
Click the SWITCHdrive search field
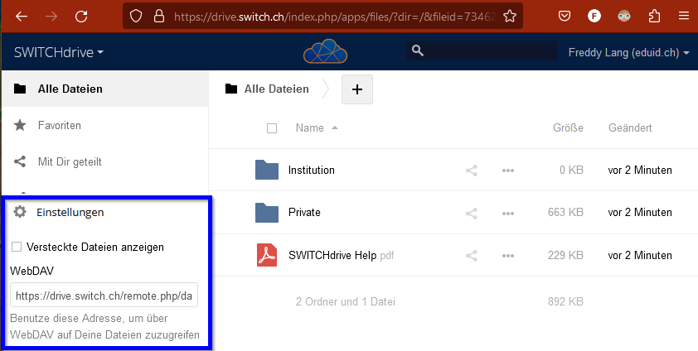click(x=482, y=50)
